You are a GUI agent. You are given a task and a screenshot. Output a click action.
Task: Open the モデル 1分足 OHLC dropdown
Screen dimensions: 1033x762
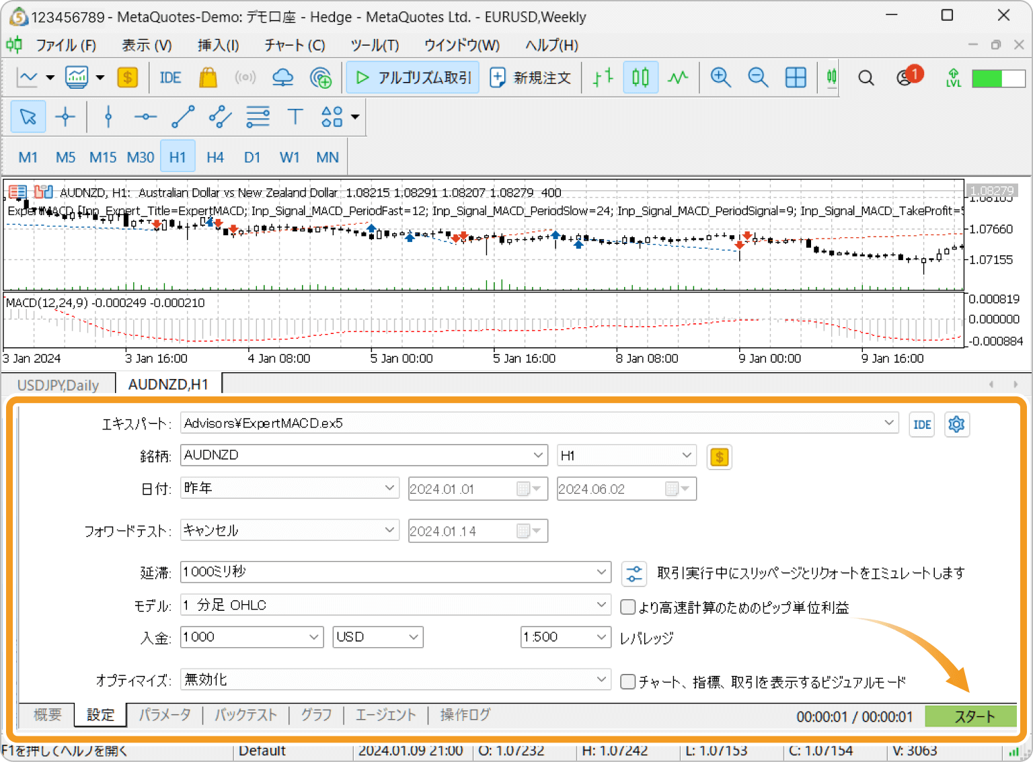coord(395,605)
